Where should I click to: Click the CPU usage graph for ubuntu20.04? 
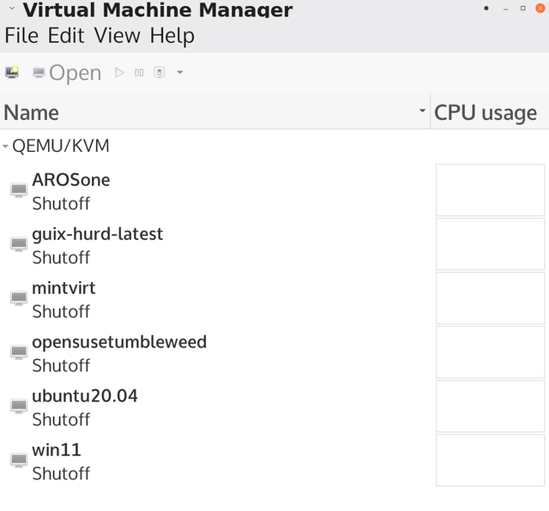click(x=490, y=406)
